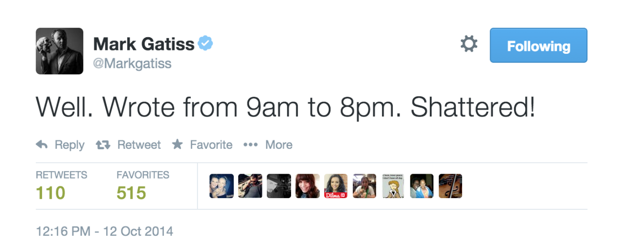The height and width of the screenshot is (251, 626).
Task: Open the @Markgatiss handle link
Action: pos(133,64)
